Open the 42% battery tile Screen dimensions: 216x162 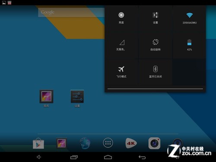(x=189, y=45)
